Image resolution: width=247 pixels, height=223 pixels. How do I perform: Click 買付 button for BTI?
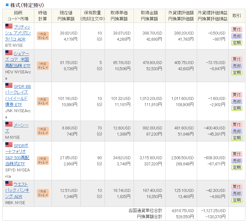(237, 29)
